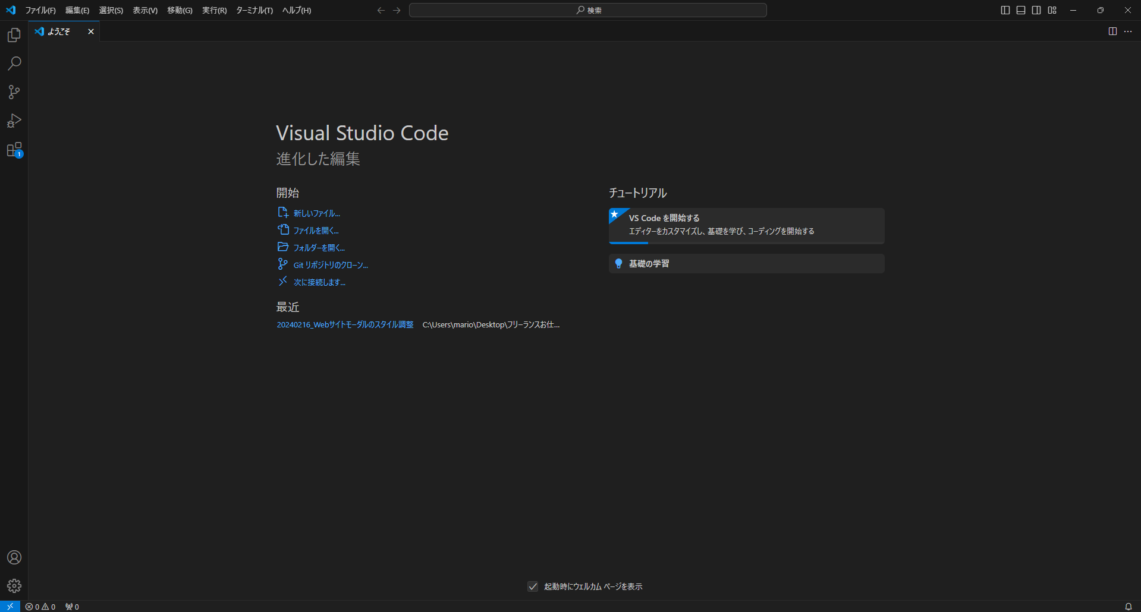Viewport: 1141px width, 612px height.
Task: Uncheck 起動時にウェルカム ページを表示 checkbox
Action: coord(533,586)
